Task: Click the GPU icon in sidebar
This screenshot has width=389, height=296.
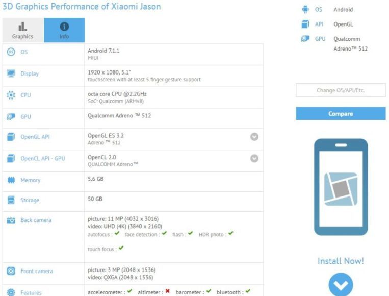Action: point(305,39)
